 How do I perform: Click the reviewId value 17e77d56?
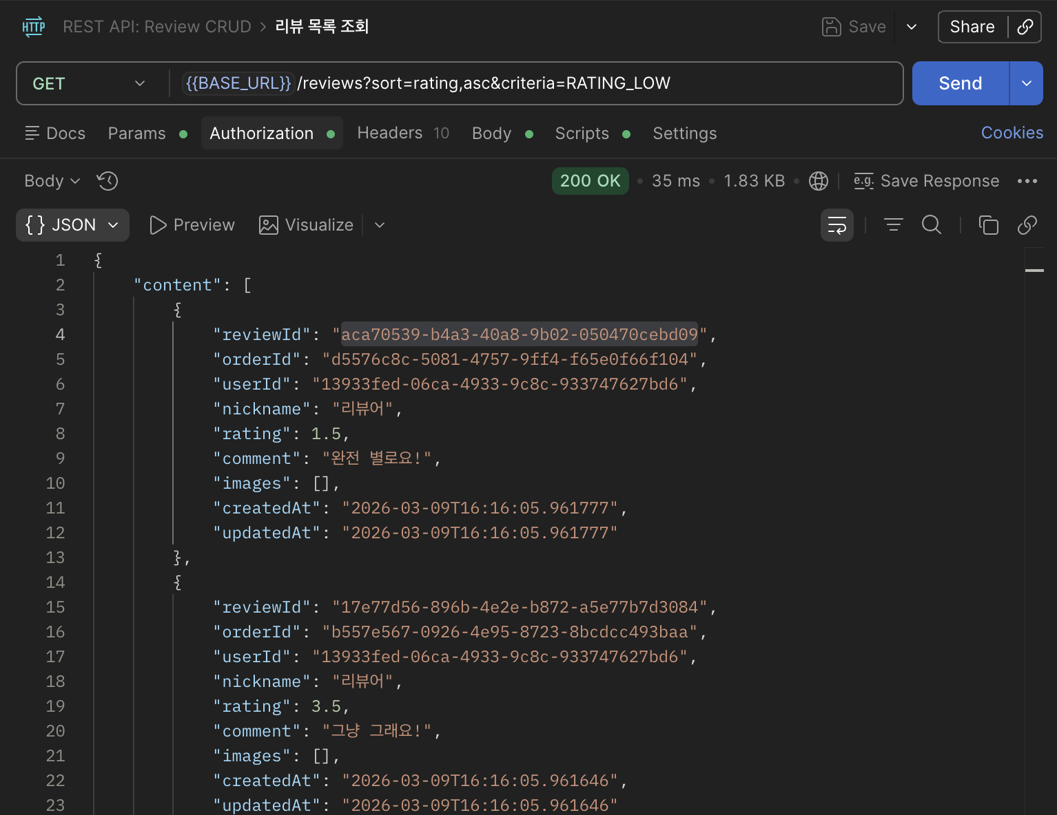520,607
